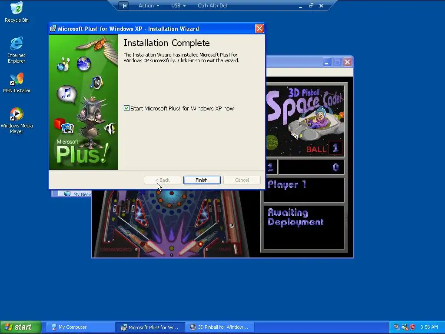Close the 3D Pinball window

(x=347, y=62)
